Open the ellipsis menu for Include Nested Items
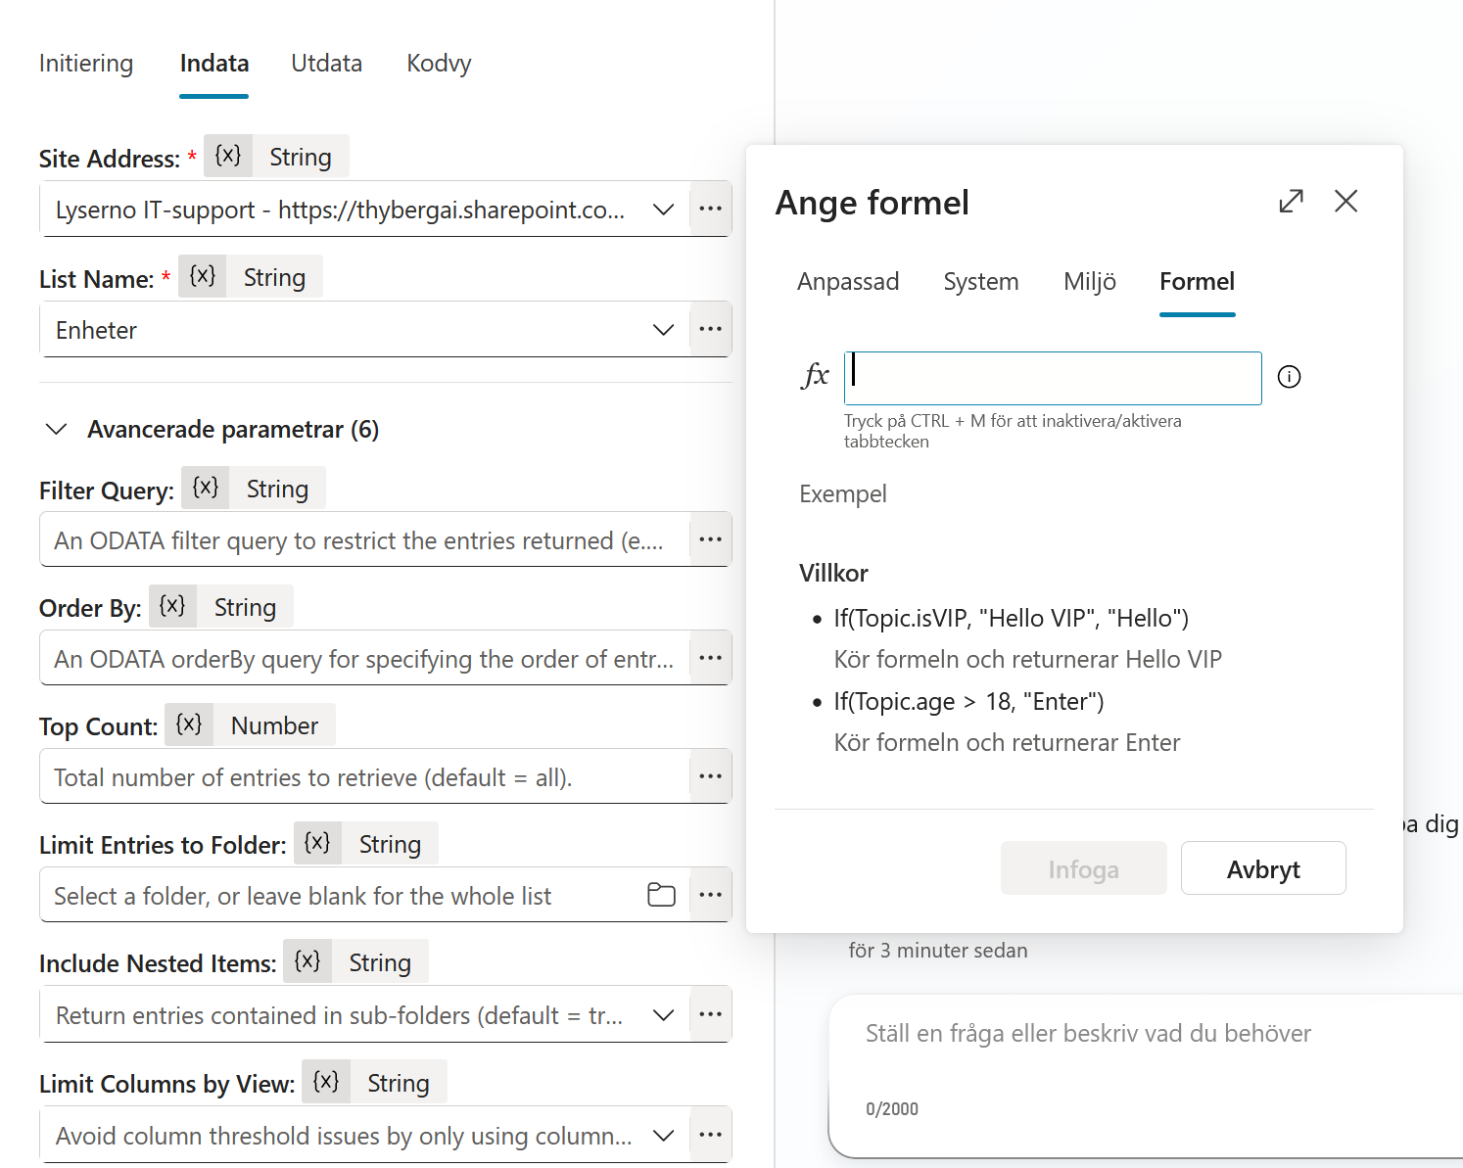Image resolution: width=1463 pixels, height=1168 pixels. 711,1014
